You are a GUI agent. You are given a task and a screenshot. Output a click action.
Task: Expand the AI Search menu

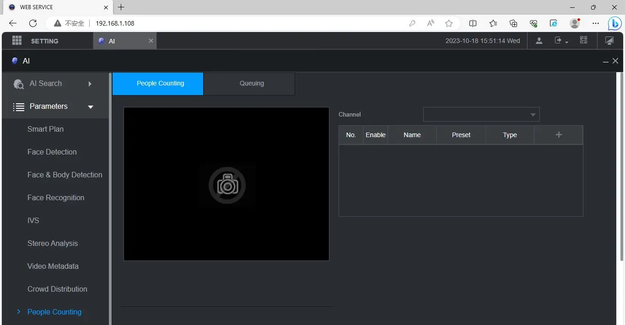point(55,84)
